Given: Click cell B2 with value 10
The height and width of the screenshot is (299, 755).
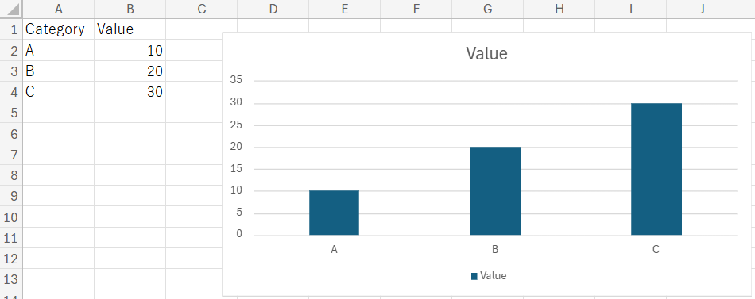Looking at the screenshot, I should pyautogui.click(x=130, y=50).
